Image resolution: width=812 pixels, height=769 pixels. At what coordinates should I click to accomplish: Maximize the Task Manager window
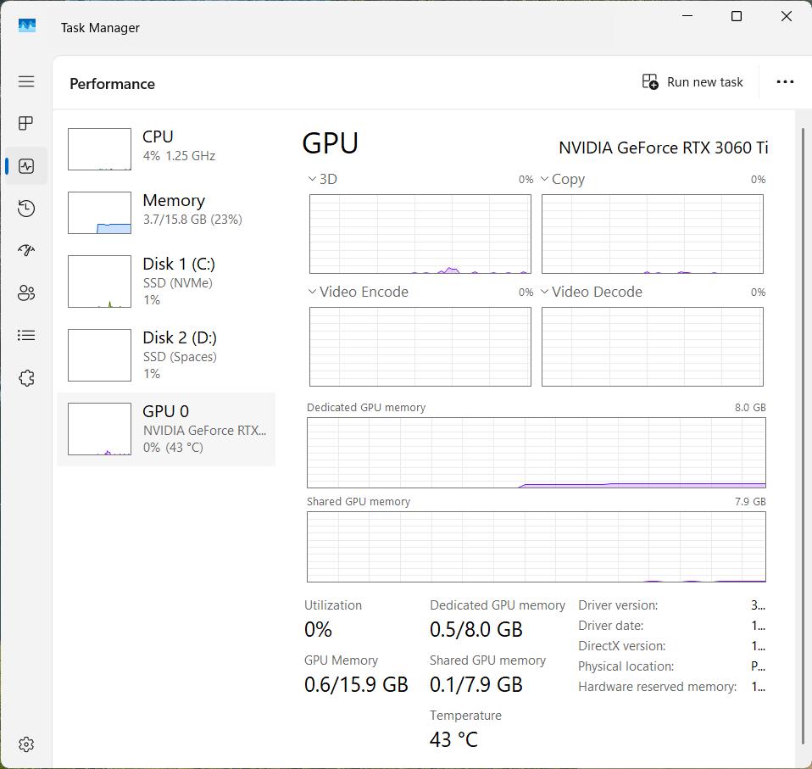click(x=737, y=17)
